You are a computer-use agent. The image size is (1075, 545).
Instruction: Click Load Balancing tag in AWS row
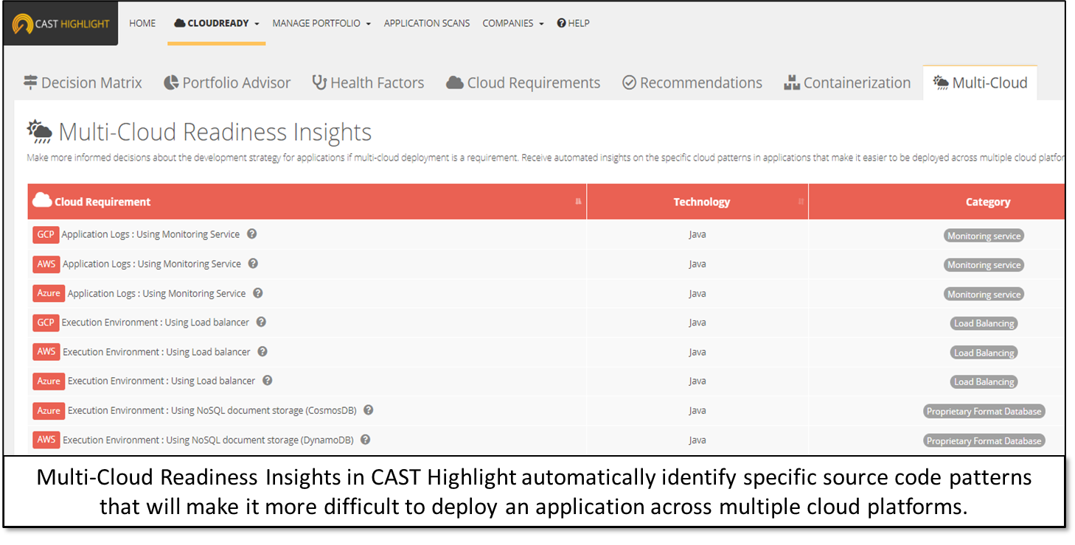[984, 353]
